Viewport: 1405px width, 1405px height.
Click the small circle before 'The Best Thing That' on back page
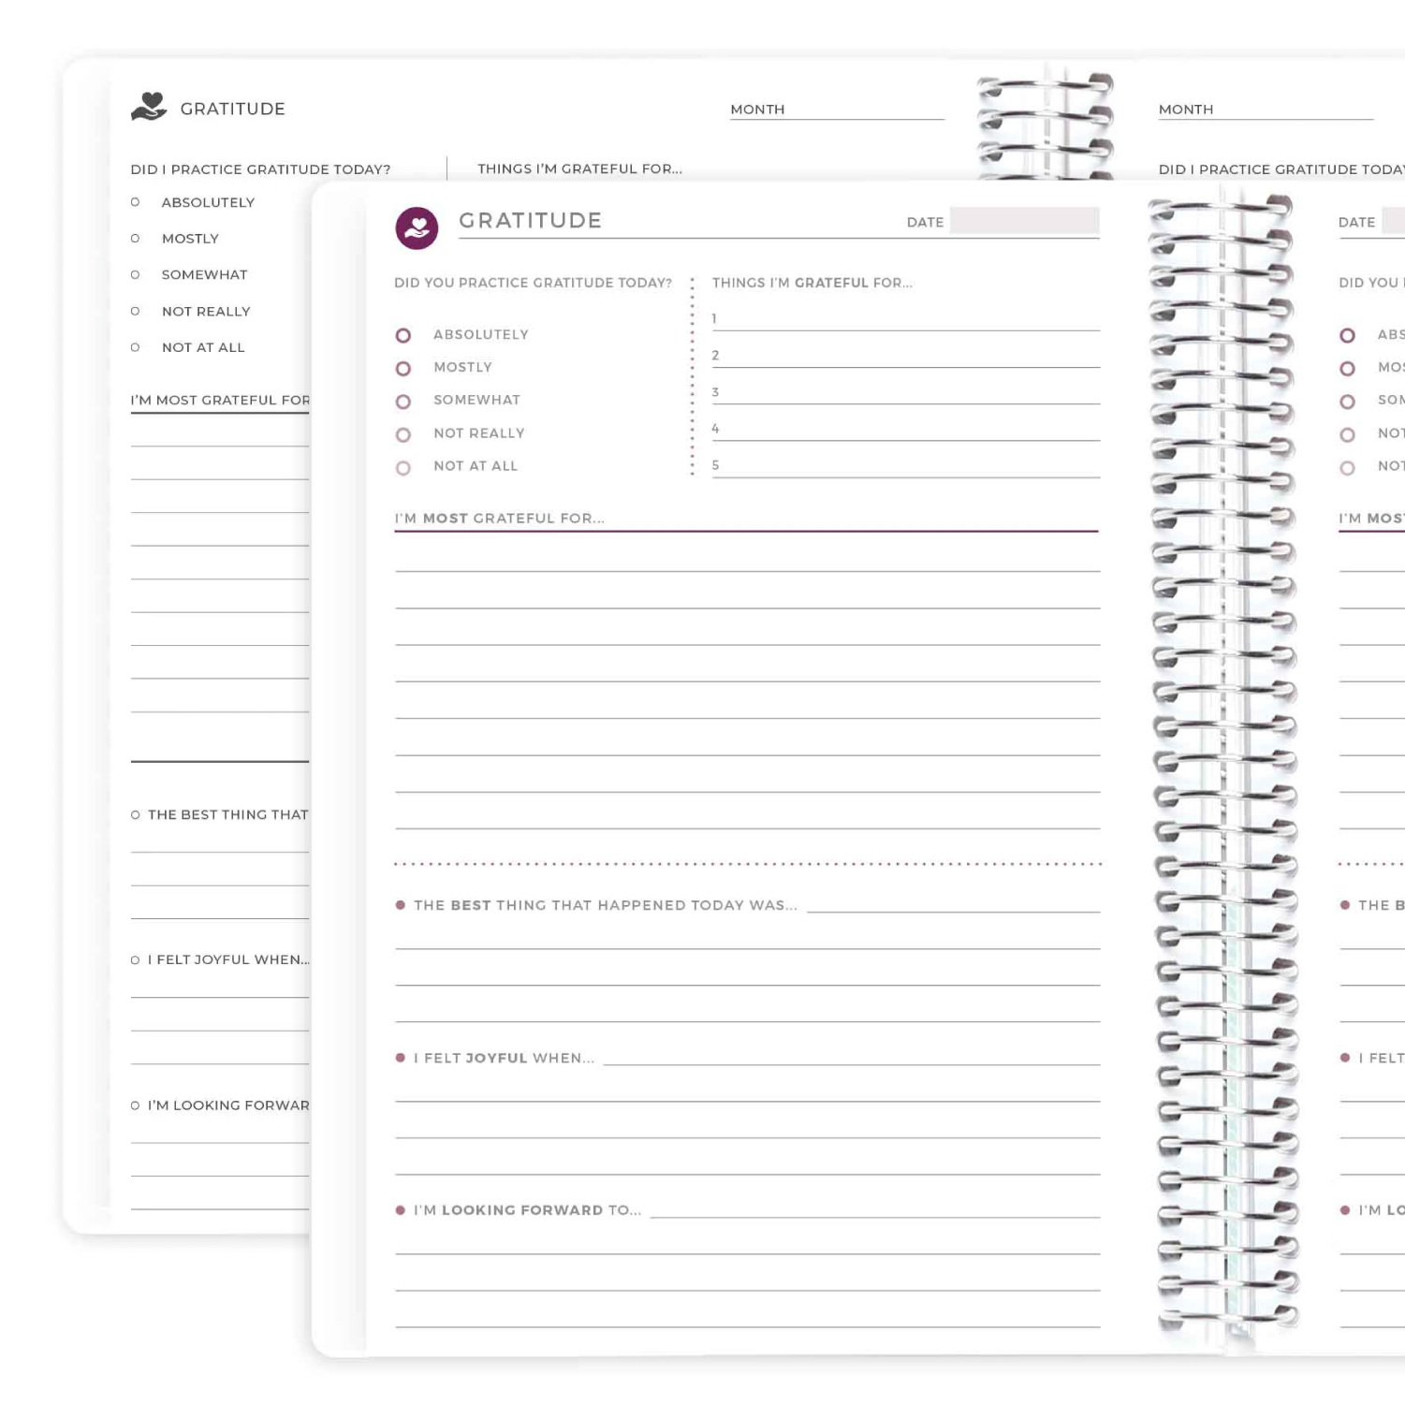[136, 815]
